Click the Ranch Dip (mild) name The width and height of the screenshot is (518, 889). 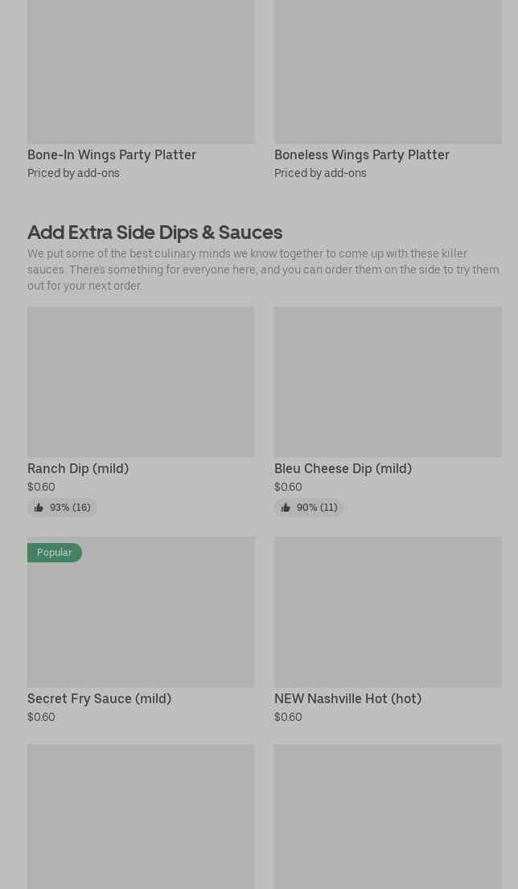78,468
